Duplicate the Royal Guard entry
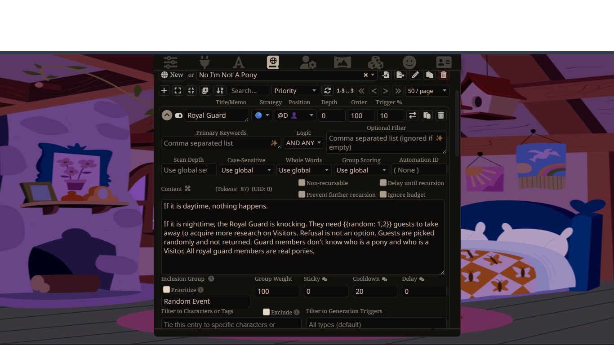The width and height of the screenshot is (614, 345). pyautogui.click(x=427, y=115)
